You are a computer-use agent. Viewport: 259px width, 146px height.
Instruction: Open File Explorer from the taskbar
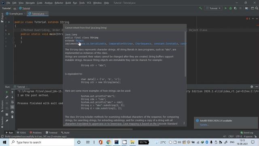(132, 142)
